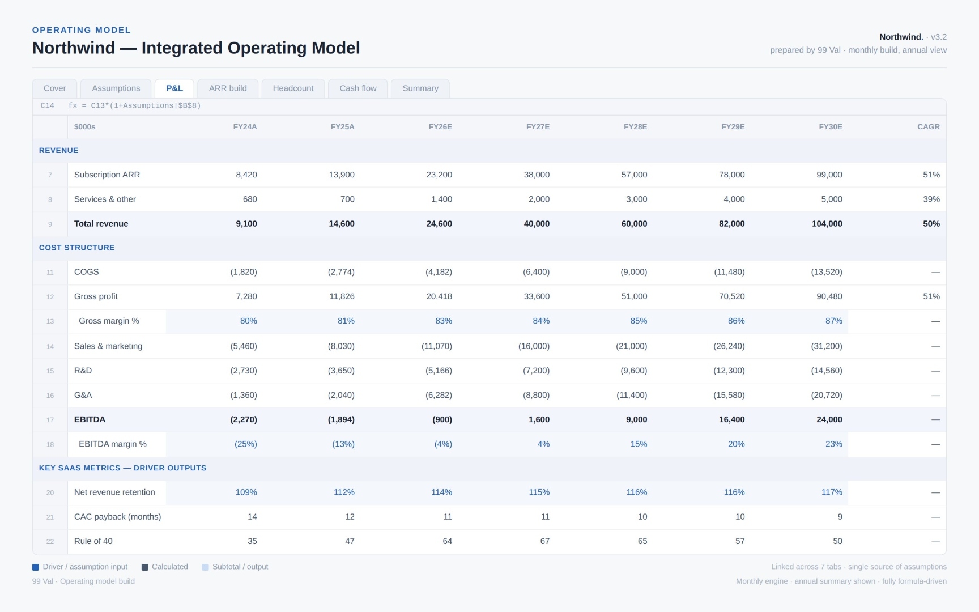
Task: Select the FY29E column header
Action: coord(733,127)
